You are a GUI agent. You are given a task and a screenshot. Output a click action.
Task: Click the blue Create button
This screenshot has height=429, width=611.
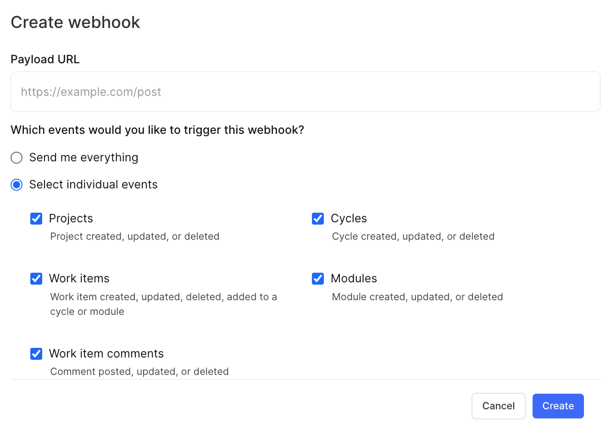click(558, 406)
